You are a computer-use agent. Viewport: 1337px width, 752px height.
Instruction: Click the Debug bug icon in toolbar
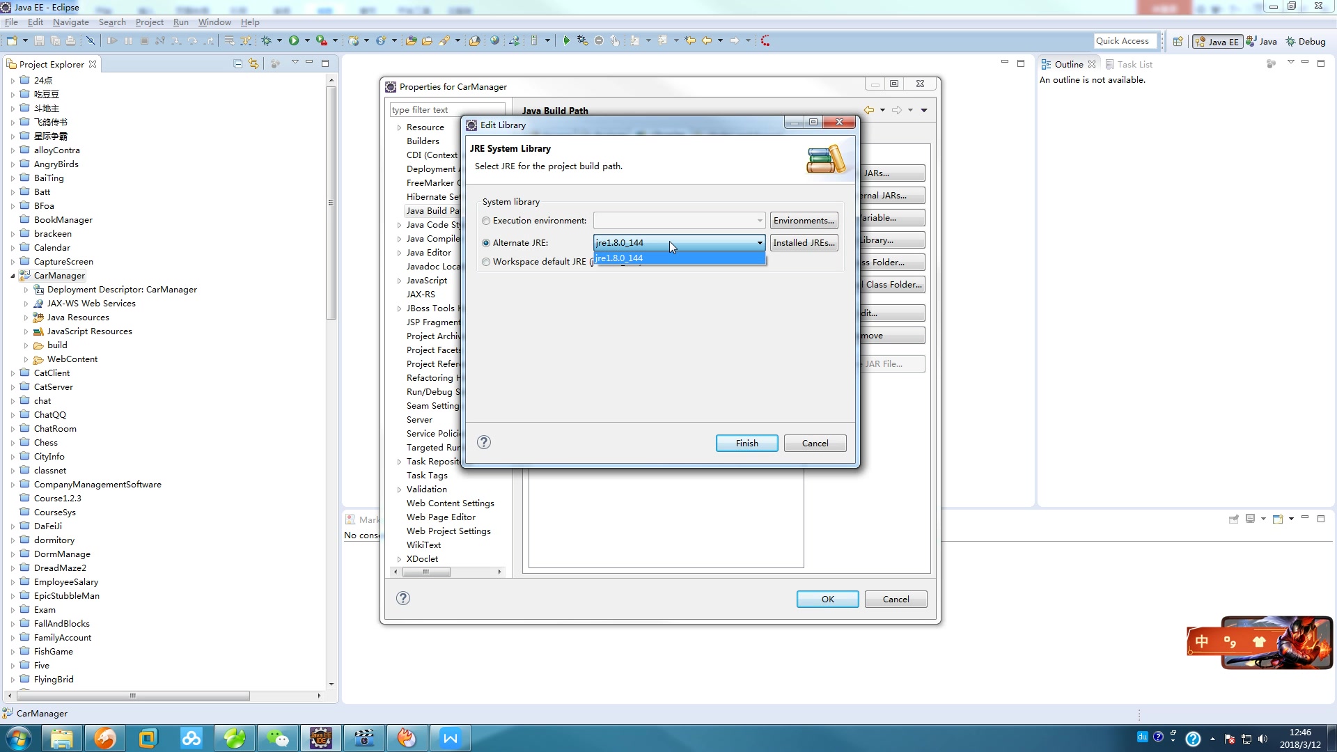(x=266, y=41)
